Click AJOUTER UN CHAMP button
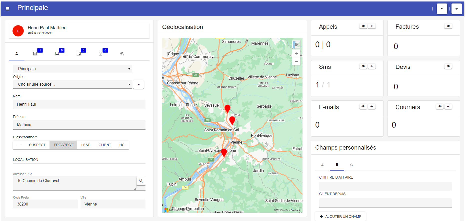The image size is (466, 221). point(340,217)
